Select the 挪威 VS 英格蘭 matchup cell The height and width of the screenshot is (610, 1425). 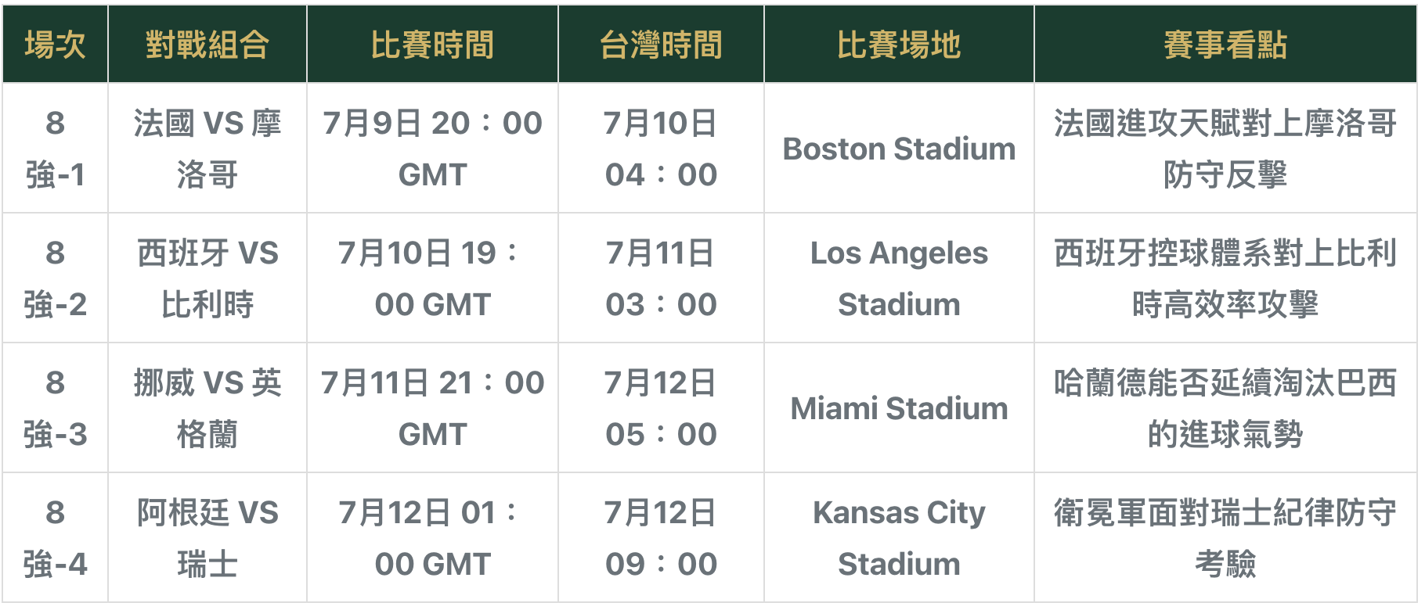tap(207, 407)
